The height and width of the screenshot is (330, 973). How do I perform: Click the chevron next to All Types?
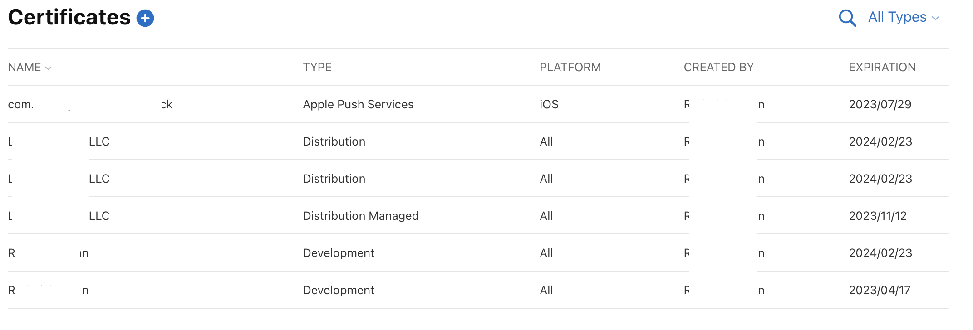935,19
